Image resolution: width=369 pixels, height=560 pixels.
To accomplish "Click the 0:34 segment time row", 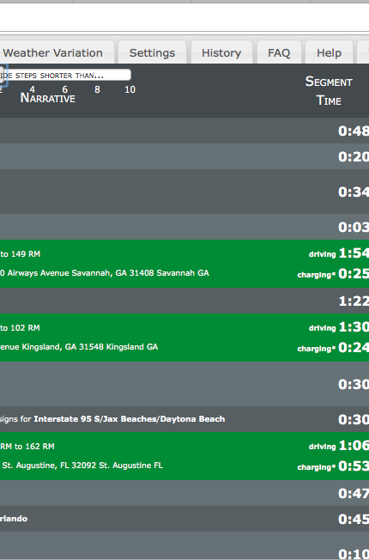I will coord(184,192).
